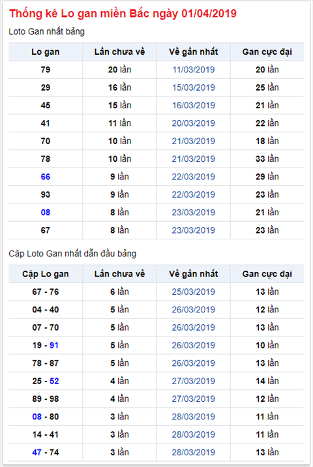Select the 'Cặp Lo gan' column header
This screenshot has height=467, width=313.
point(46,275)
